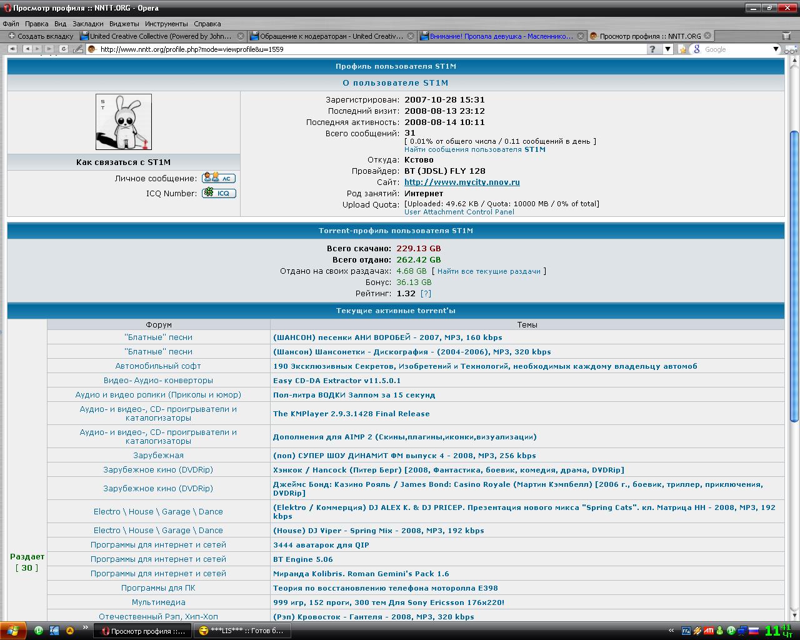Click the Rewind navigation button

coord(12,49)
